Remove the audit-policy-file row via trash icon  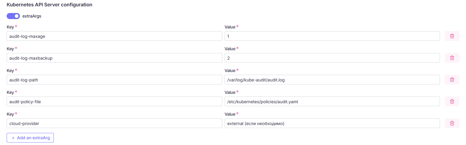point(452,101)
